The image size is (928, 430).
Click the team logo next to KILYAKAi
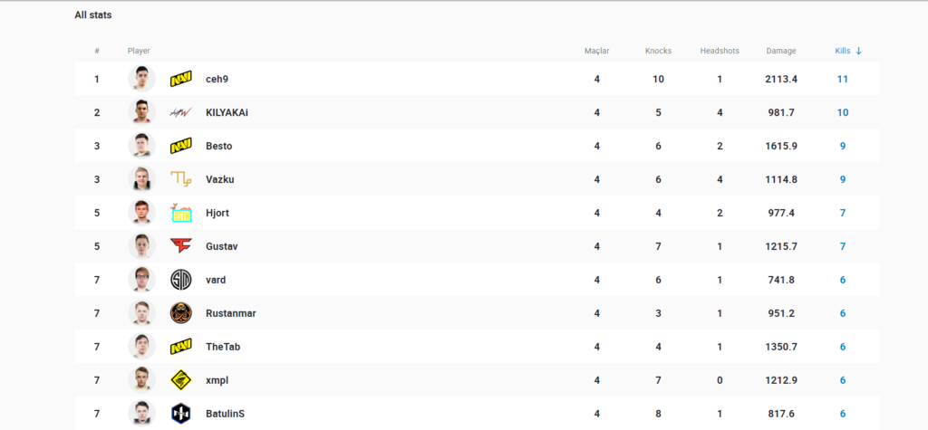point(181,112)
